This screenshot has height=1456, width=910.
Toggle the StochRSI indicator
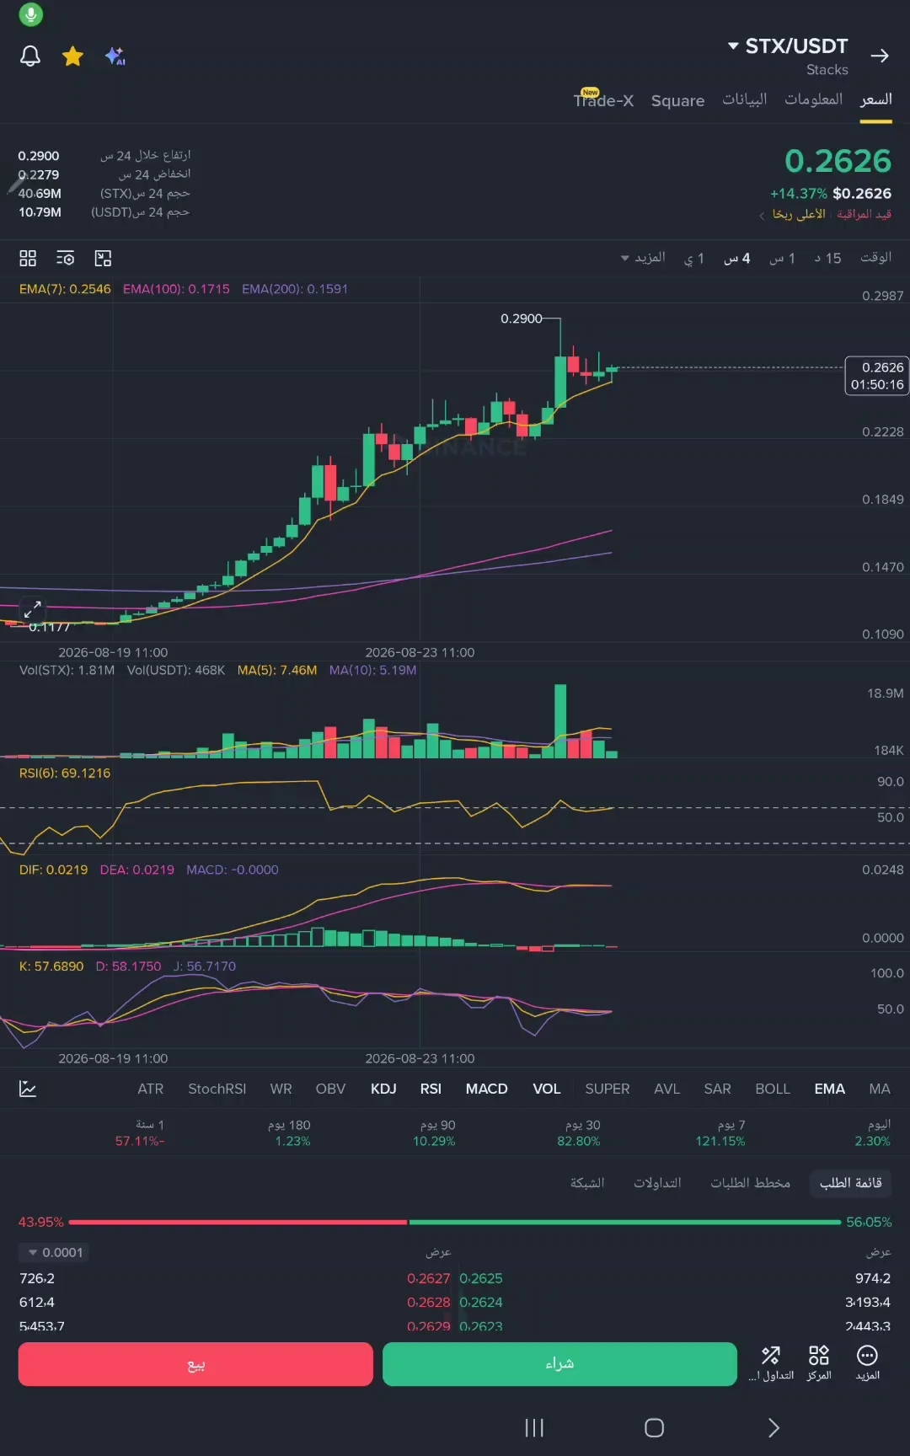click(217, 1089)
